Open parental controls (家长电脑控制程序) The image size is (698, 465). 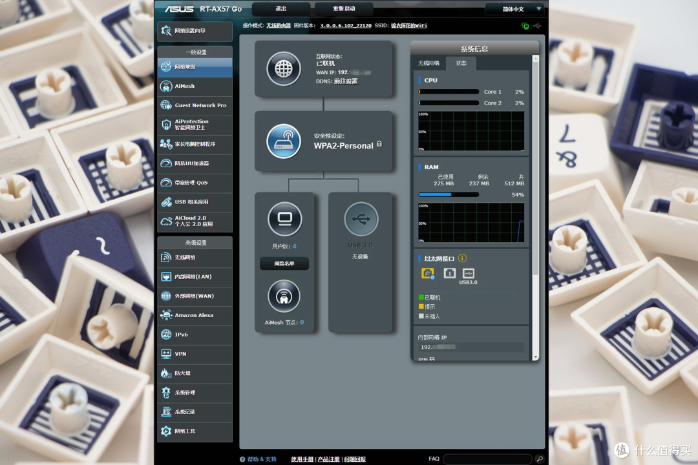195,144
